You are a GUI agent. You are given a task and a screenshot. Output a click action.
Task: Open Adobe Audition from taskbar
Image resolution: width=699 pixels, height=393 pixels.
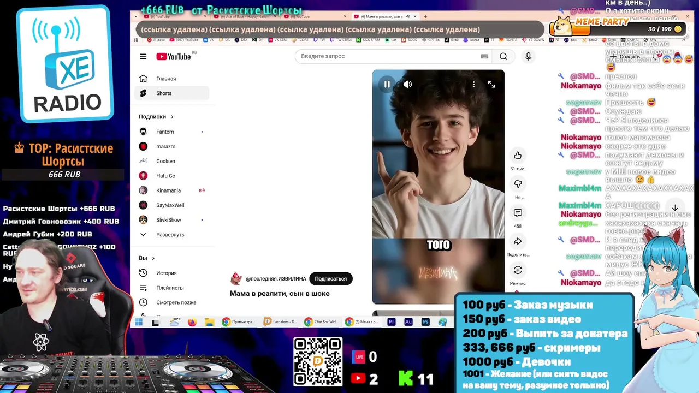coord(408,322)
